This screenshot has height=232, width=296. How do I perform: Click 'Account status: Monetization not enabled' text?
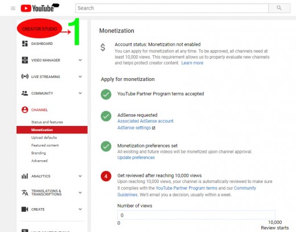[x=158, y=44]
